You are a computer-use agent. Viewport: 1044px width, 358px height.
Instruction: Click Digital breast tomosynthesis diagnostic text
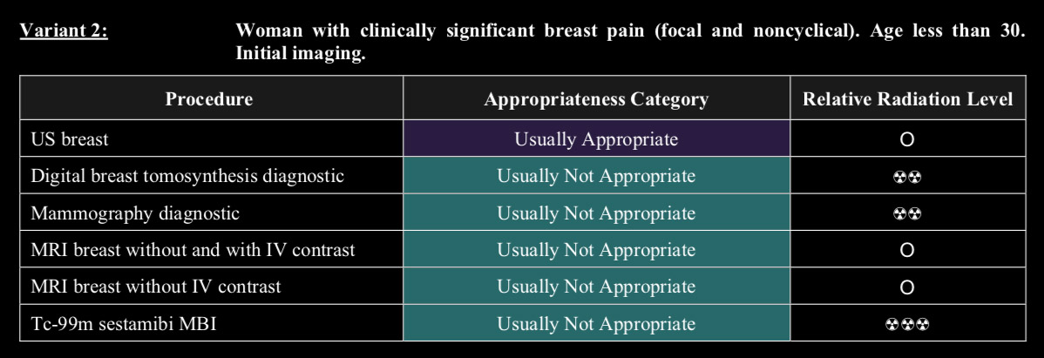(187, 176)
